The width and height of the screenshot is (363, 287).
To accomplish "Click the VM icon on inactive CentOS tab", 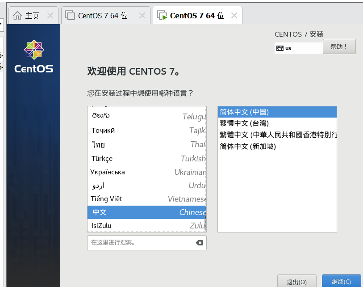I will [70, 15].
